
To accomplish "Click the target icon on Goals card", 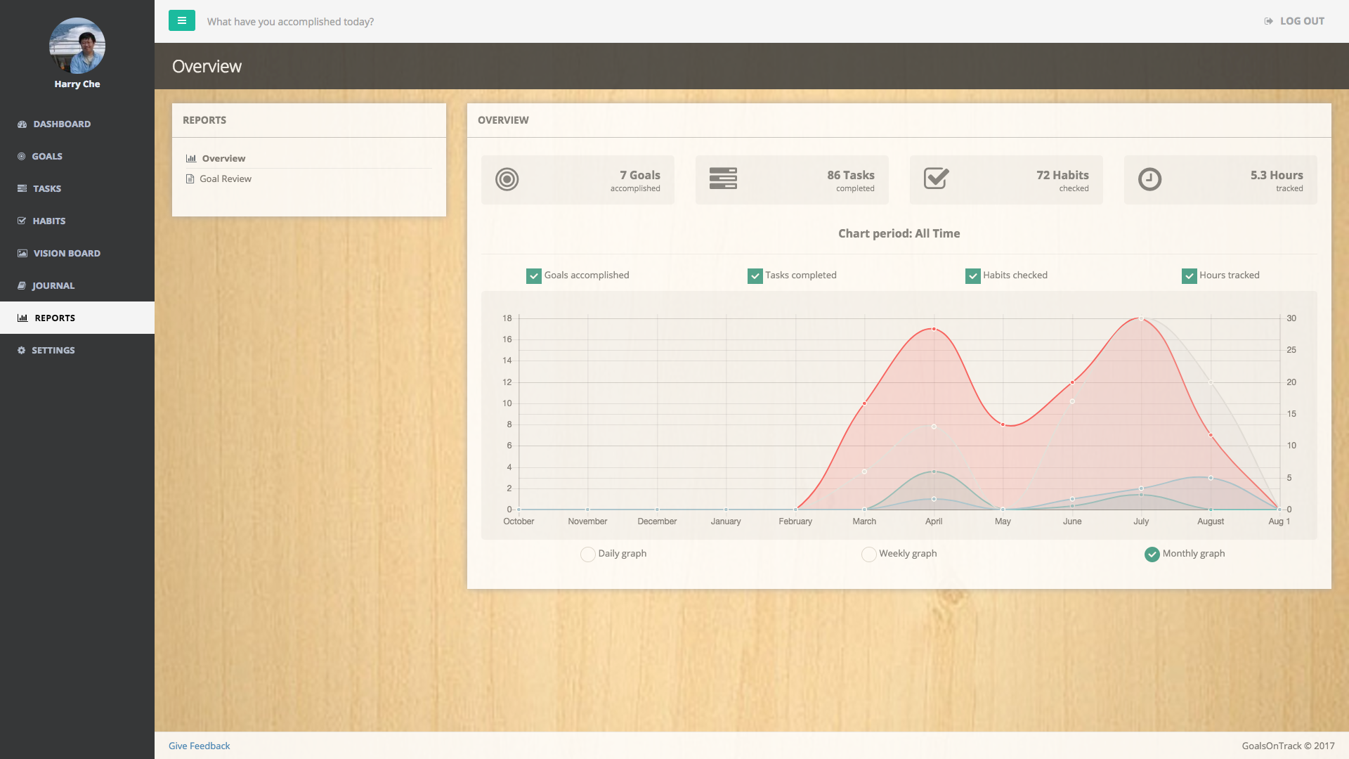I will (x=507, y=179).
